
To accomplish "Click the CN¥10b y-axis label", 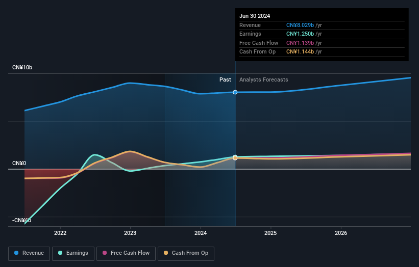I will pyautogui.click(x=22, y=67).
